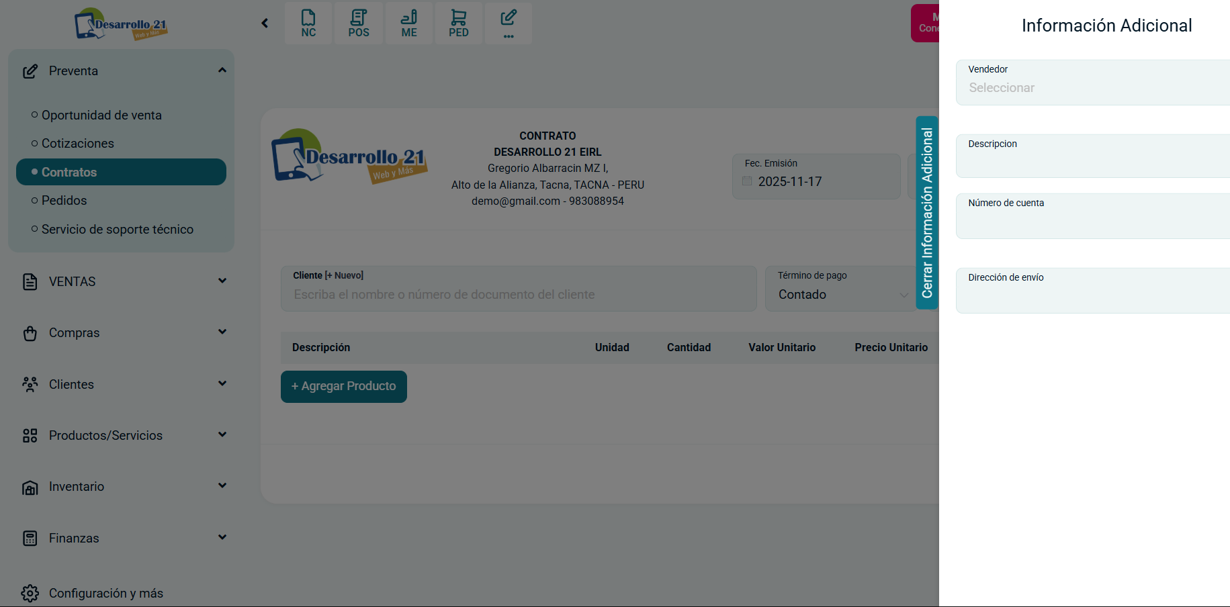Expand the Compras sidebar section
Screen dimensions: 1230x607
222,332
